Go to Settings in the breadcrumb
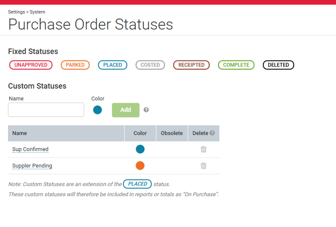Screen dimensions: 336x227 [x=17, y=12]
